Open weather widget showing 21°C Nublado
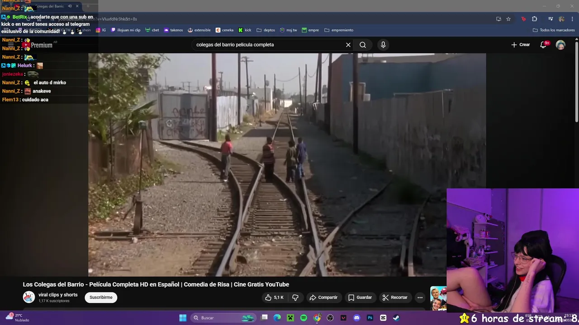Screen dimensions: 579x325 coord(18,318)
